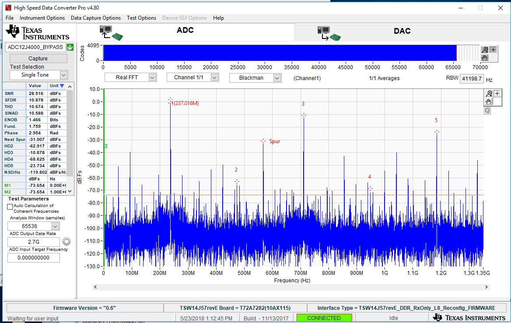Open the File menu
Screen dimensions: 511x323
[x=10, y=18]
